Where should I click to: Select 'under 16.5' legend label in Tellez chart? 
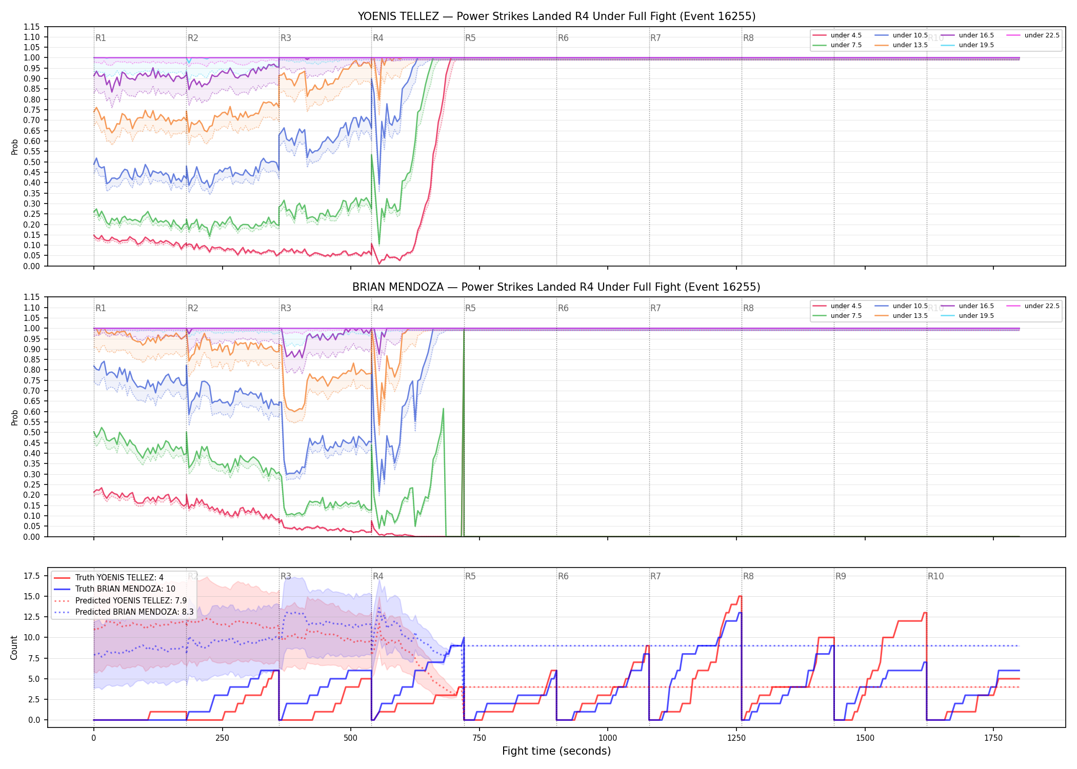coord(976,35)
